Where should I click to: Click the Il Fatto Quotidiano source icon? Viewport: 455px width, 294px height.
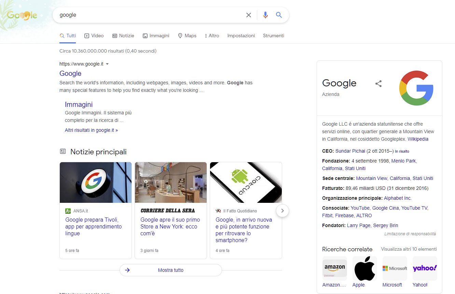[218, 211]
